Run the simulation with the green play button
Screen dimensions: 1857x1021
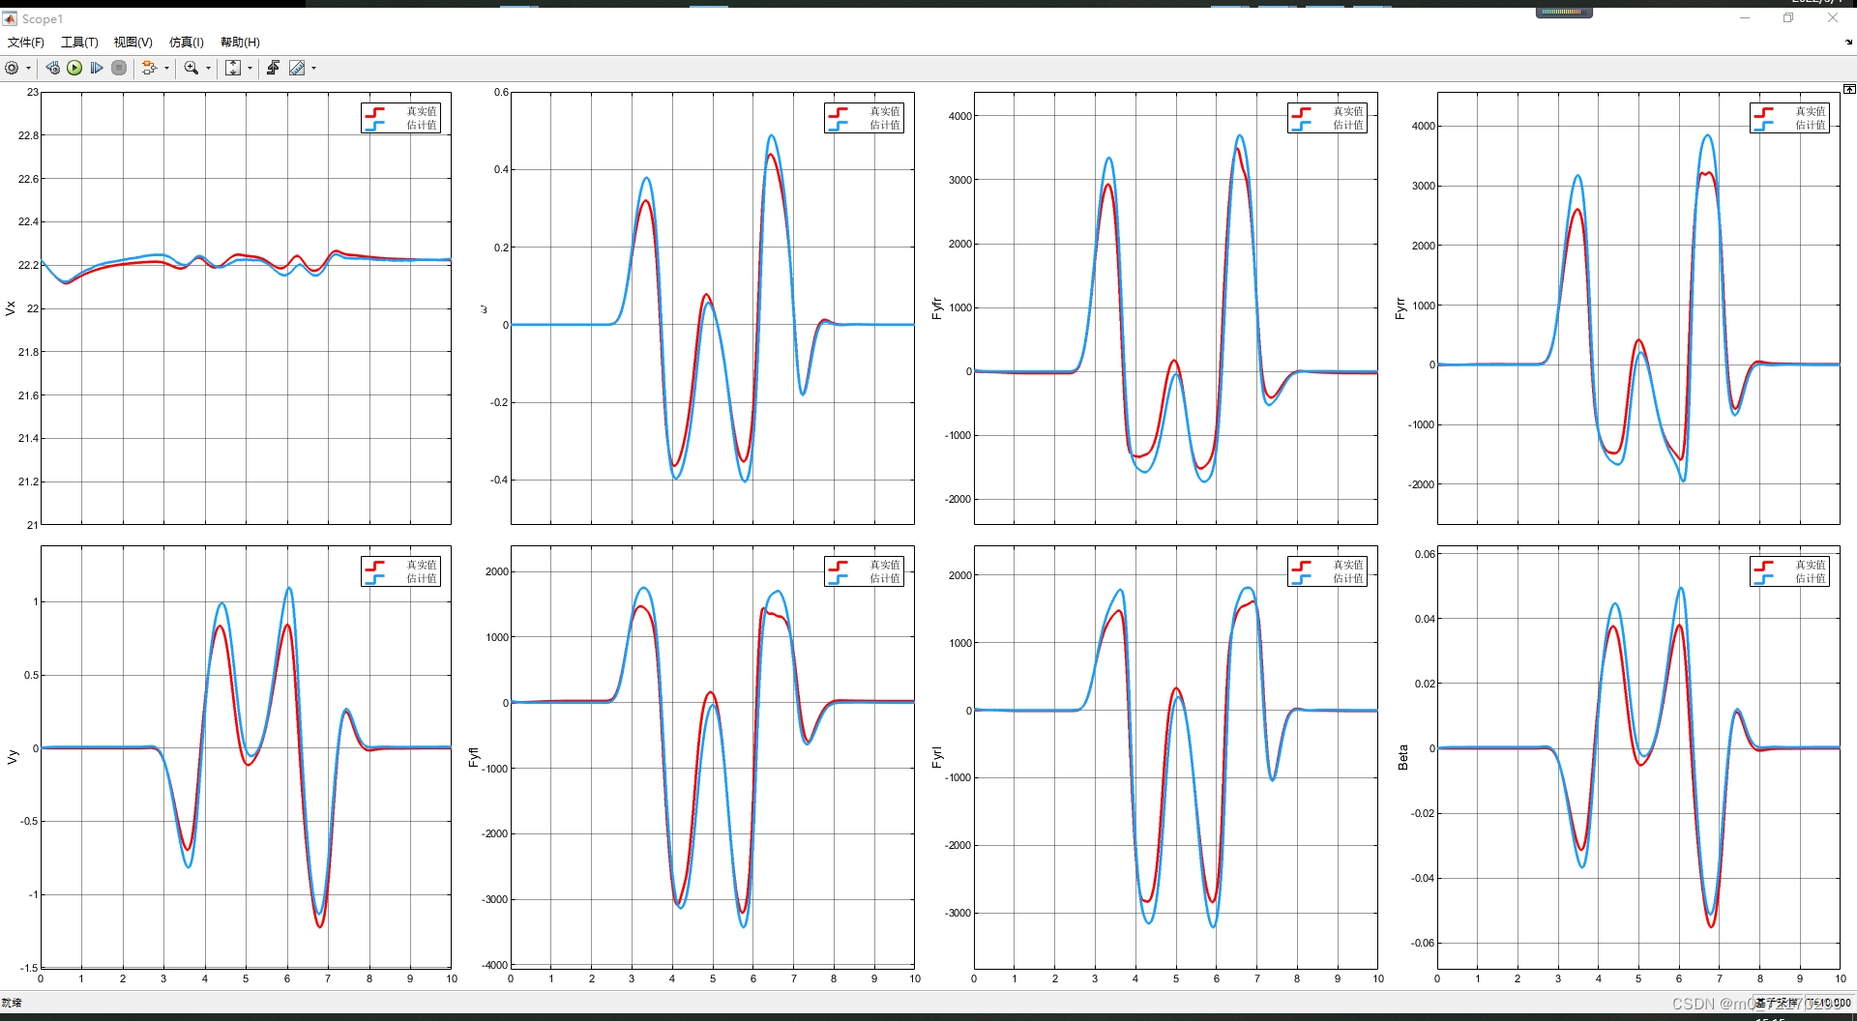(74, 68)
